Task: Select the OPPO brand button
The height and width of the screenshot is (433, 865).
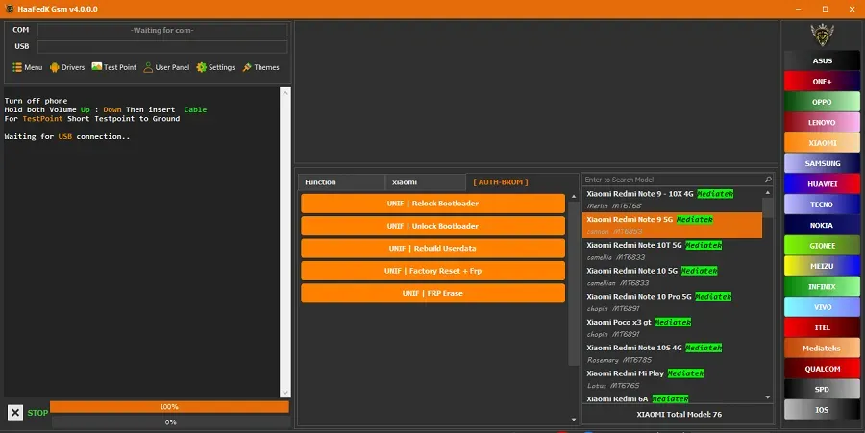Action: tap(822, 102)
